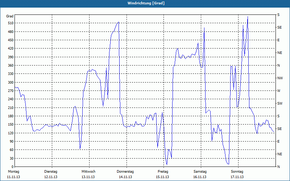Viewport: 290px width, 181px height.
Task: Select the 210 y-axis value
Action: (11, 108)
